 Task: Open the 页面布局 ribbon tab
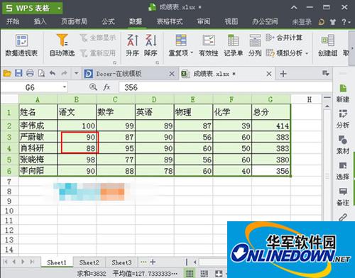pyautogui.click(x=75, y=21)
